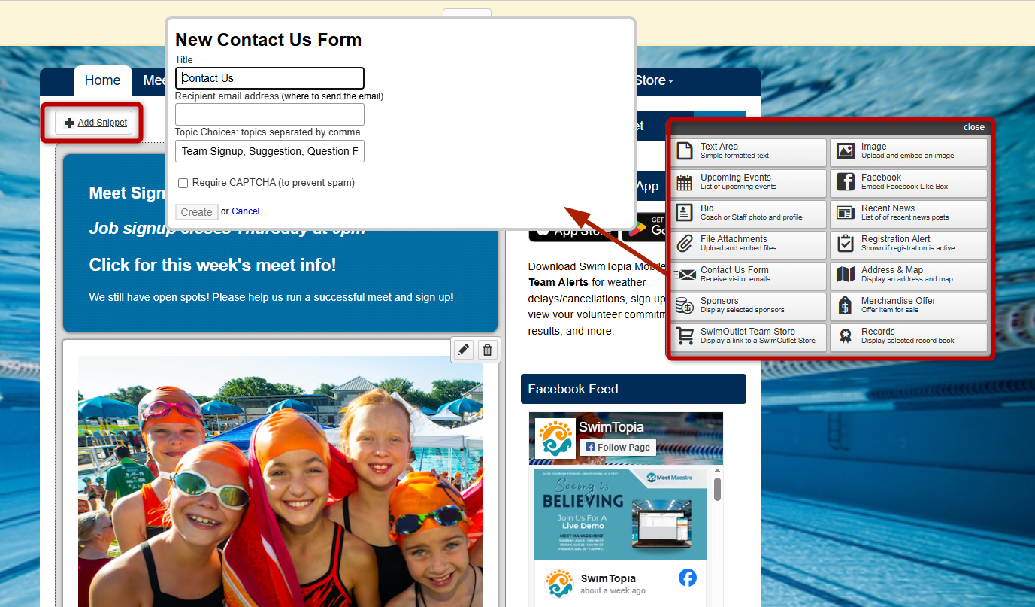Select the File Attachments paperclip icon
Screen dimensions: 1035x607
685,244
